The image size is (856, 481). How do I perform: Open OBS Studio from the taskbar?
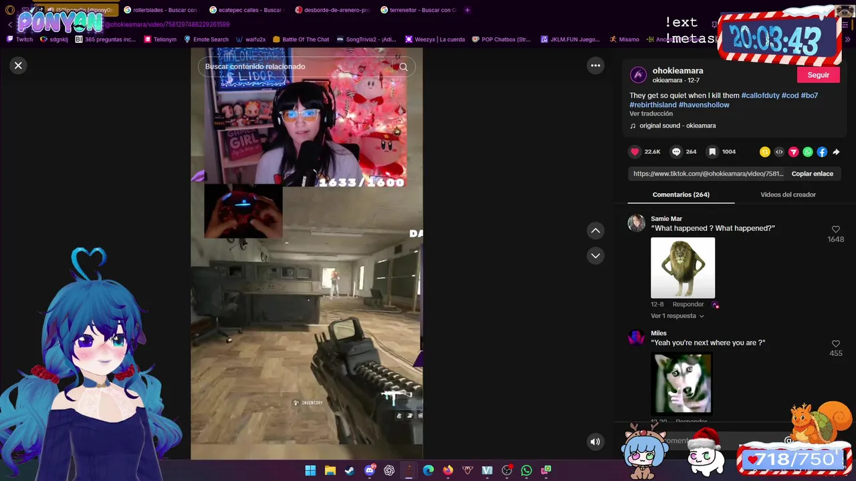[x=507, y=470]
